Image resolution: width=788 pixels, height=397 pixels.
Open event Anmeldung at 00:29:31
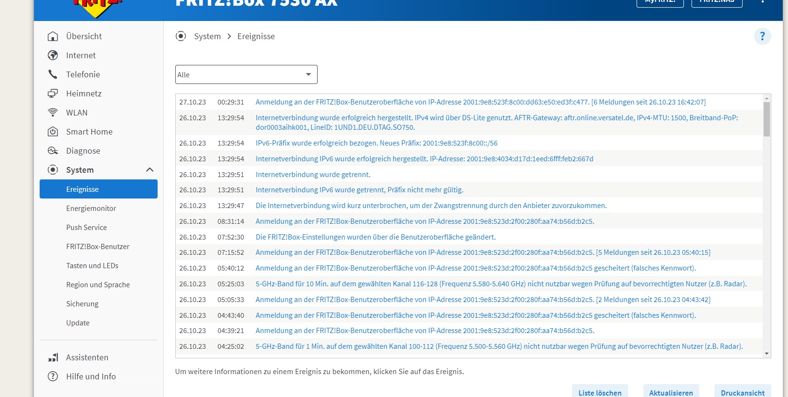pyautogui.click(x=480, y=102)
